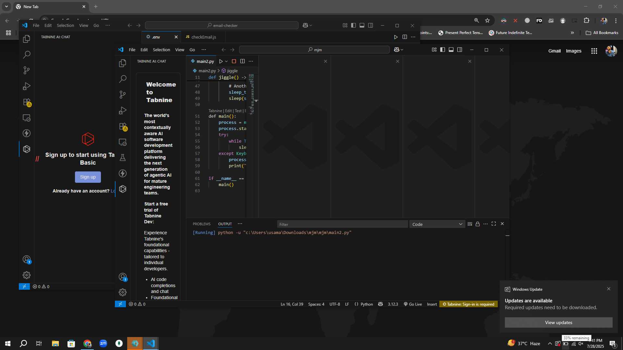623x350 pixels.
Task: Focus the output Filter input field
Action: [x=342, y=224]
